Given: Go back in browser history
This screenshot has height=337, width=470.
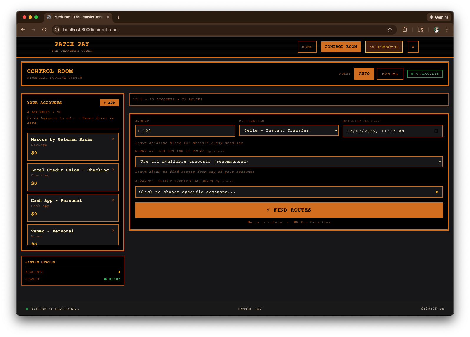Looking at the screenshot, I should [23, 30].
